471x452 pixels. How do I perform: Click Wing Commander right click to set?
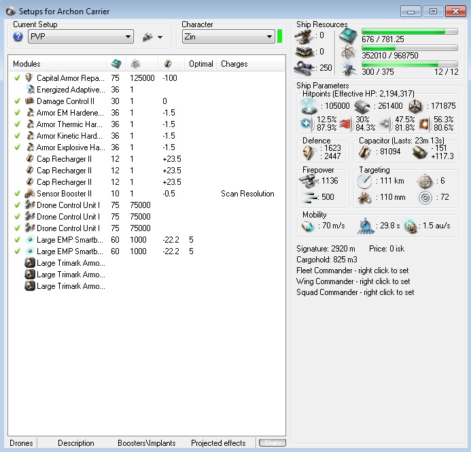pos(353,281)
